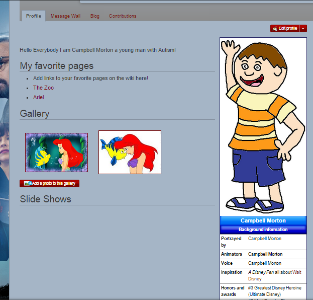This screenshot has height=300, width=313.
Task: Open the Portrayed by Campbell Morton link
Action: pos(265,239)
